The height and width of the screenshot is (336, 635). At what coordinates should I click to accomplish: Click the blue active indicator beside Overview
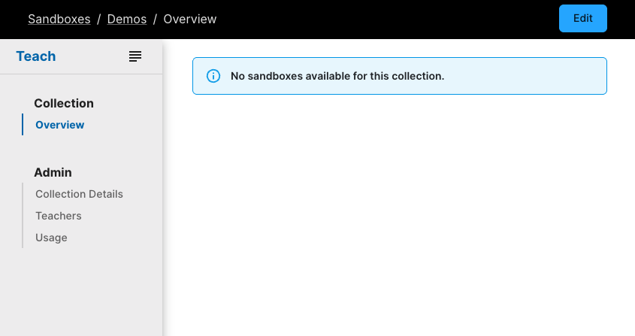click(x=23, y=125)
